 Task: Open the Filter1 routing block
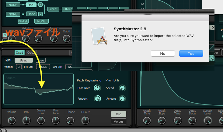[53, 9]
